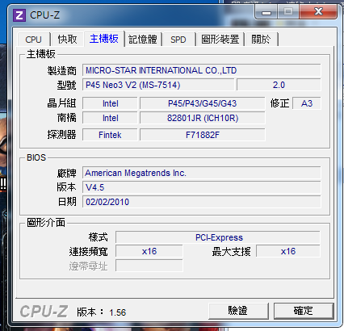Click the model revision value 2.0
The height and width of the screenshot is (331, 344).
pyautogui.click(x=279, y=85)
